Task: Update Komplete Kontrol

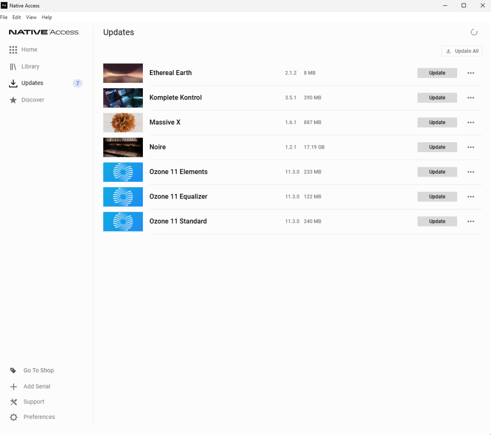Action: 437,98
